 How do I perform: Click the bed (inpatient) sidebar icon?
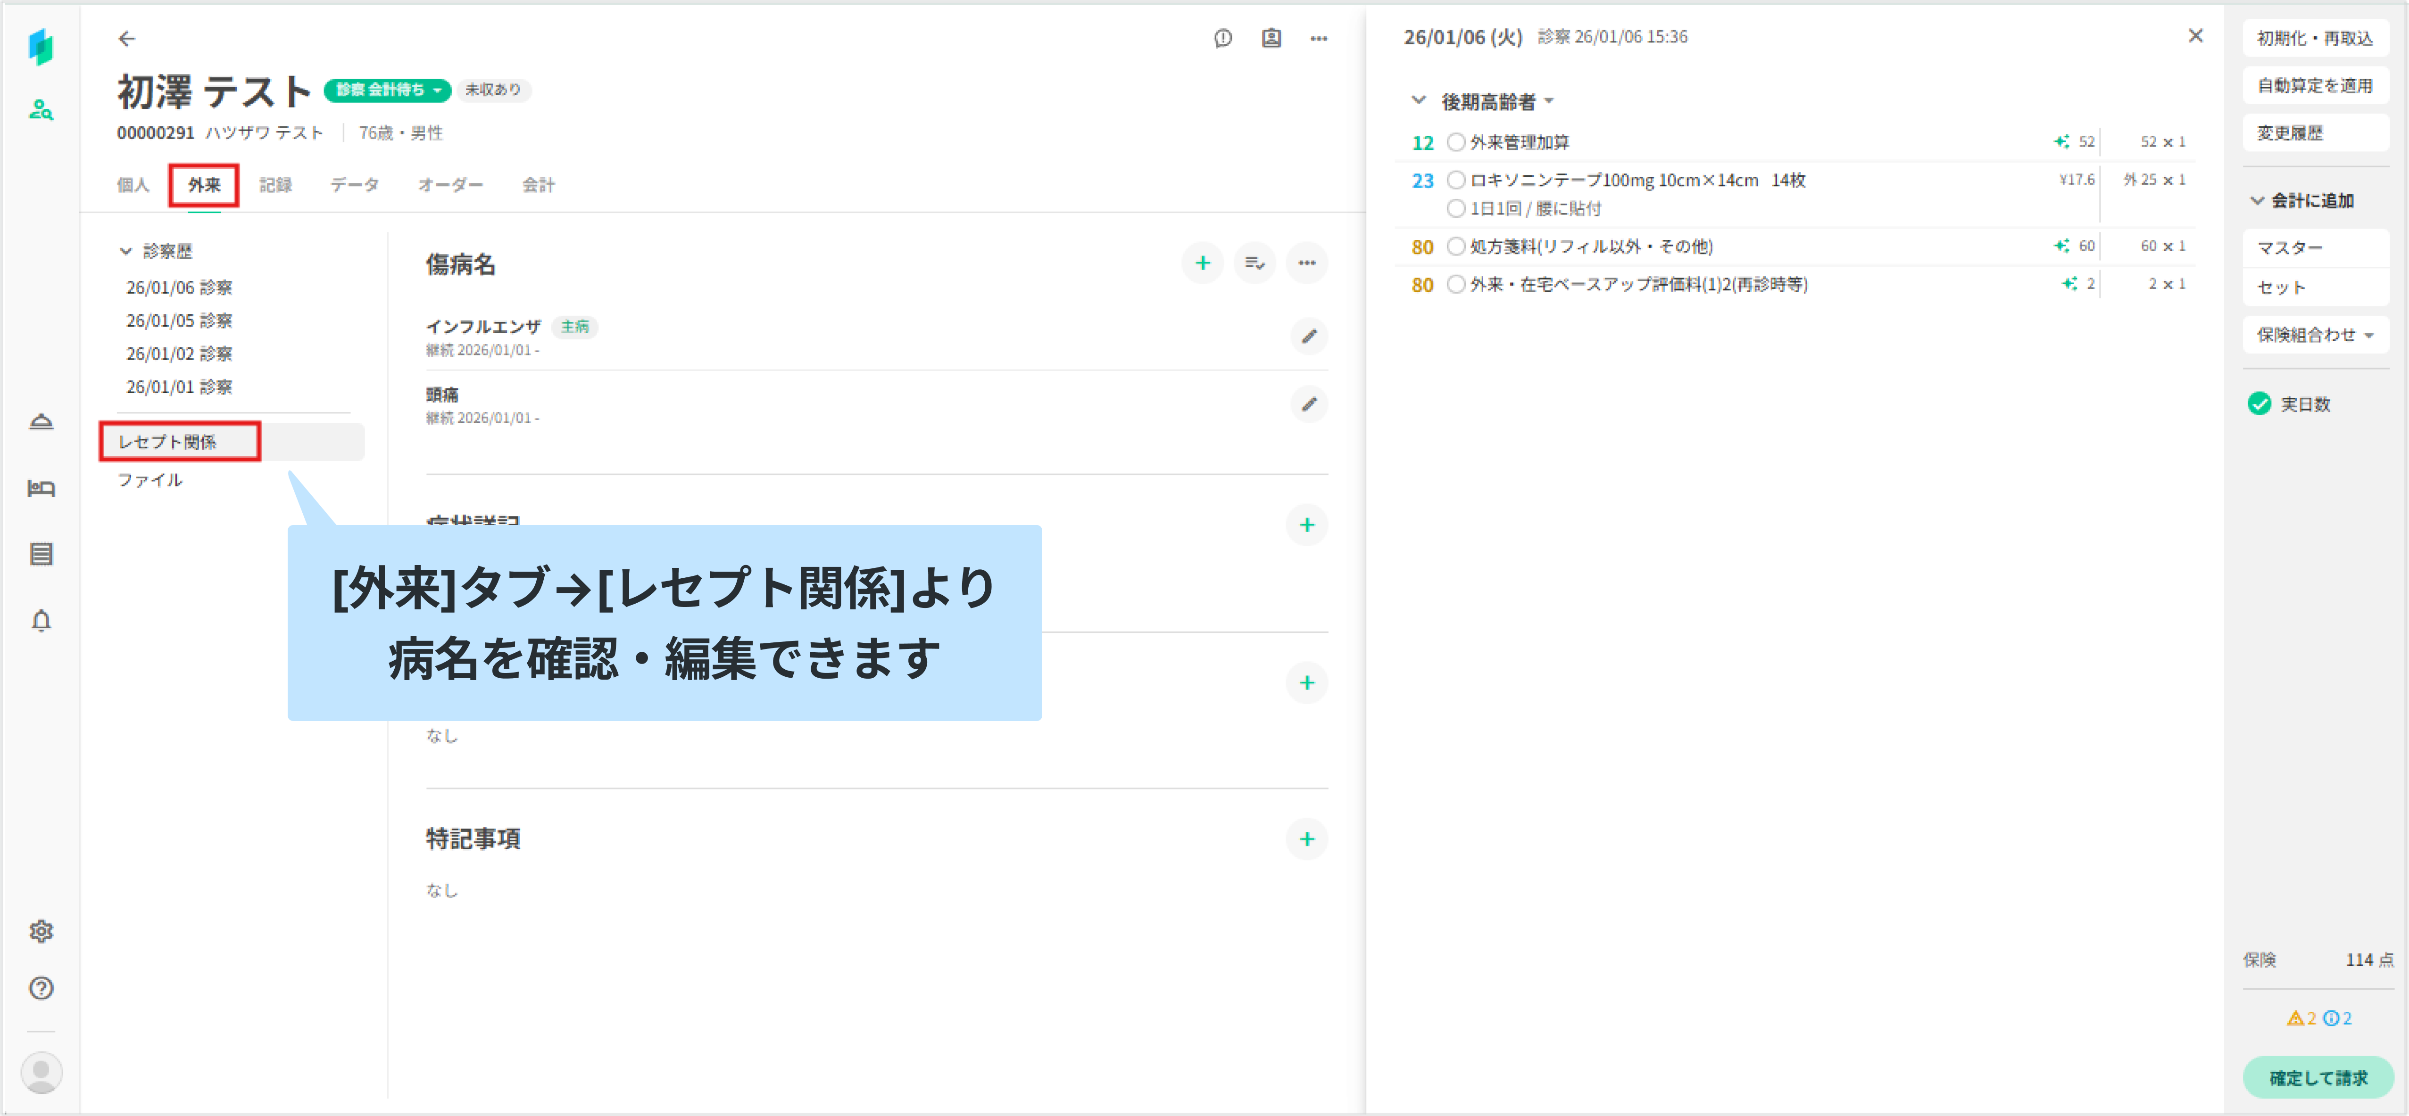coord(40,488)
